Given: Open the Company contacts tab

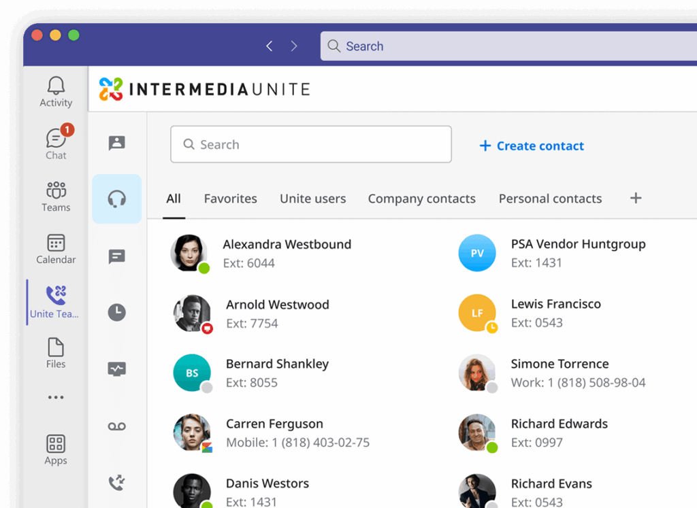Looking at the screenshot, I should click(421, 199).
